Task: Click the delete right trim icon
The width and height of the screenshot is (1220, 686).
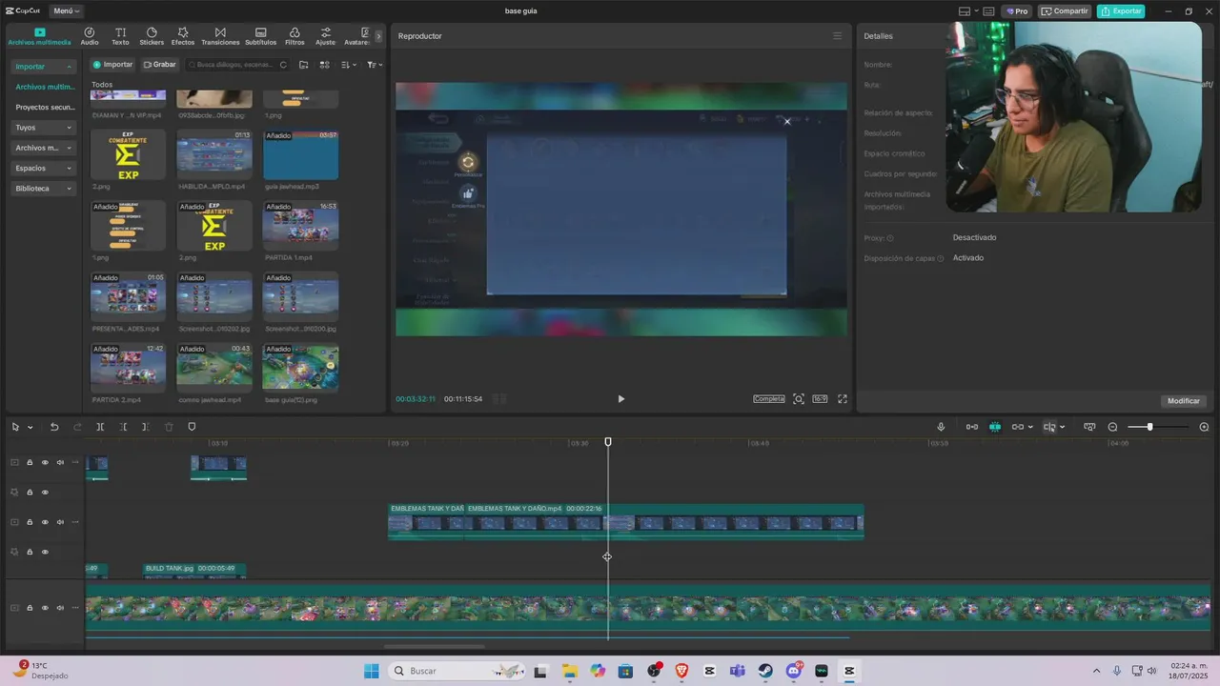Action: pos(145,427)
